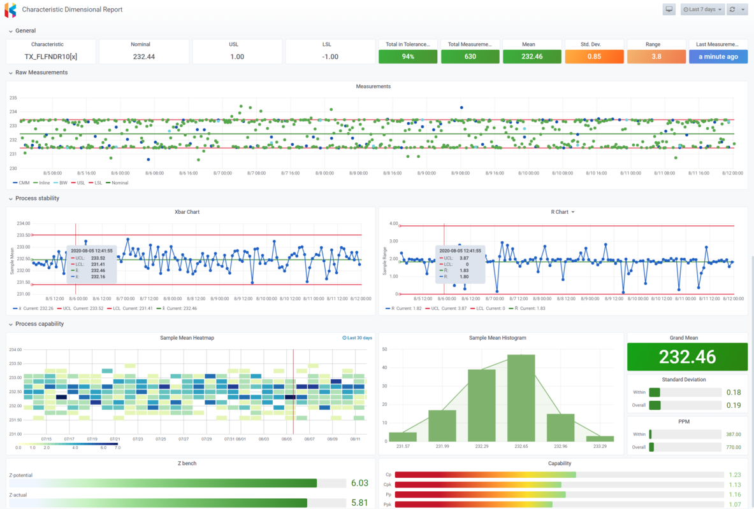
Task: Click the Overall PPM bar
Action: 685,447
